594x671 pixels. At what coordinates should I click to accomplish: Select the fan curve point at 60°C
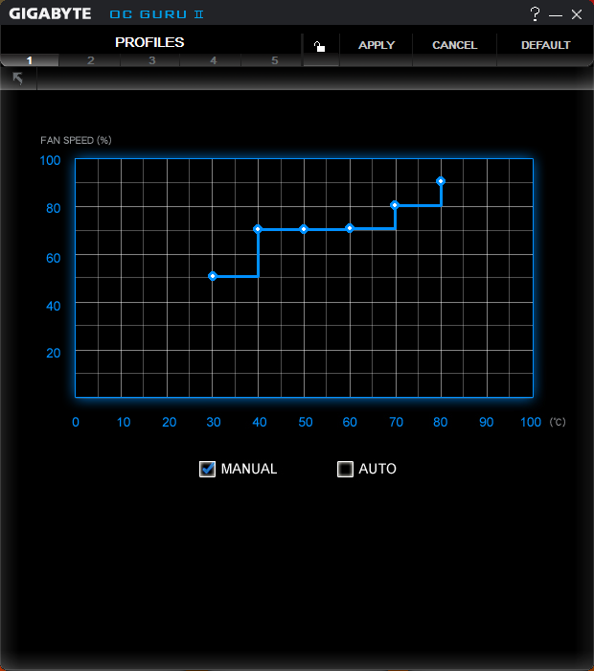tap(350, 228)
